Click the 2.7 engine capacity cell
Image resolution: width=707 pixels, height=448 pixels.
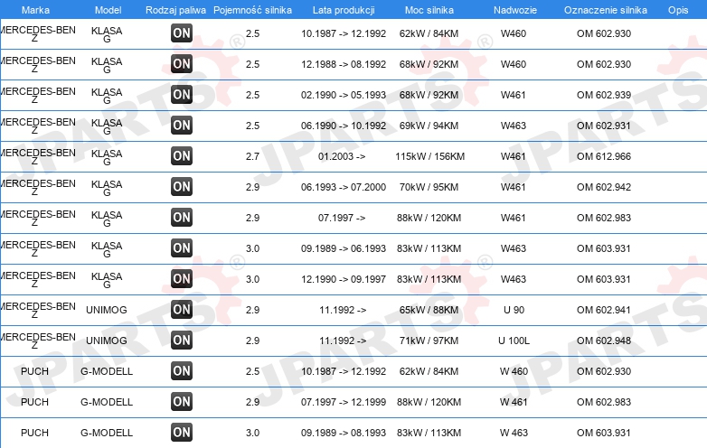pos(252,156)
